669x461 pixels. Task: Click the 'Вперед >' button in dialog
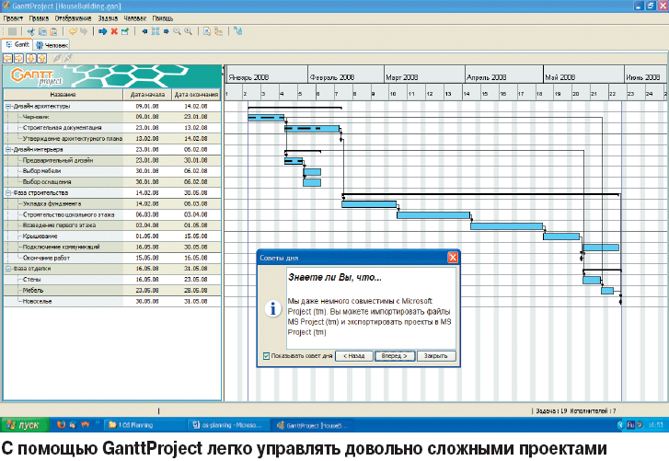point(394,355)
